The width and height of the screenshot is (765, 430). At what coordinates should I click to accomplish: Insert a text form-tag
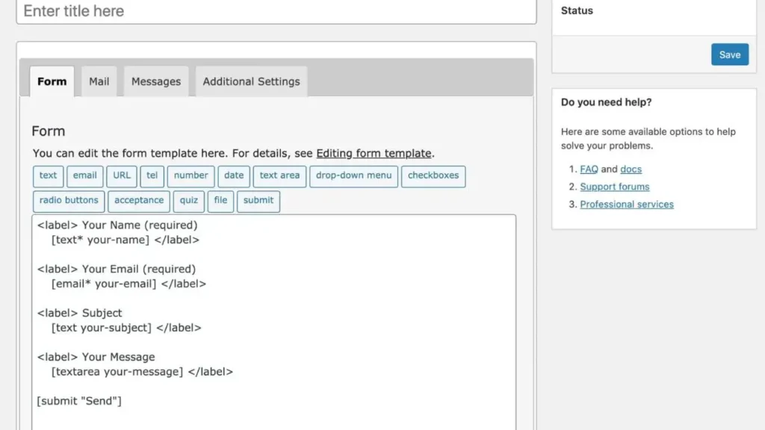(48, 176)
